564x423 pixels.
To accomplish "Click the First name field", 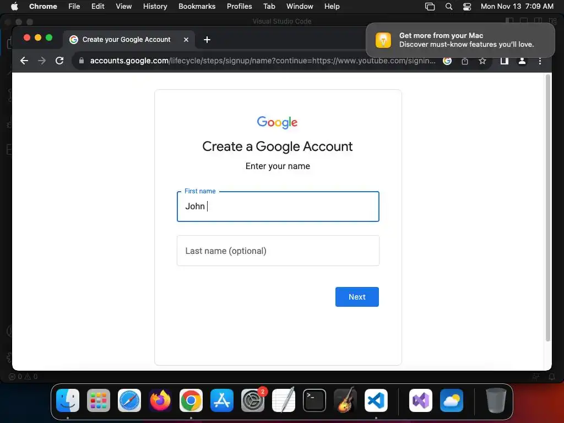I will pos(278,207).
